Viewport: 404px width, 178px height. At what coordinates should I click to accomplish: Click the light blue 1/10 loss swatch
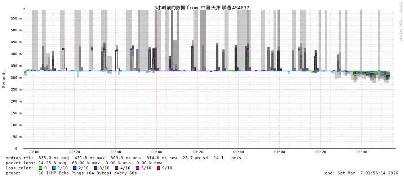click(x=54, y=168)
